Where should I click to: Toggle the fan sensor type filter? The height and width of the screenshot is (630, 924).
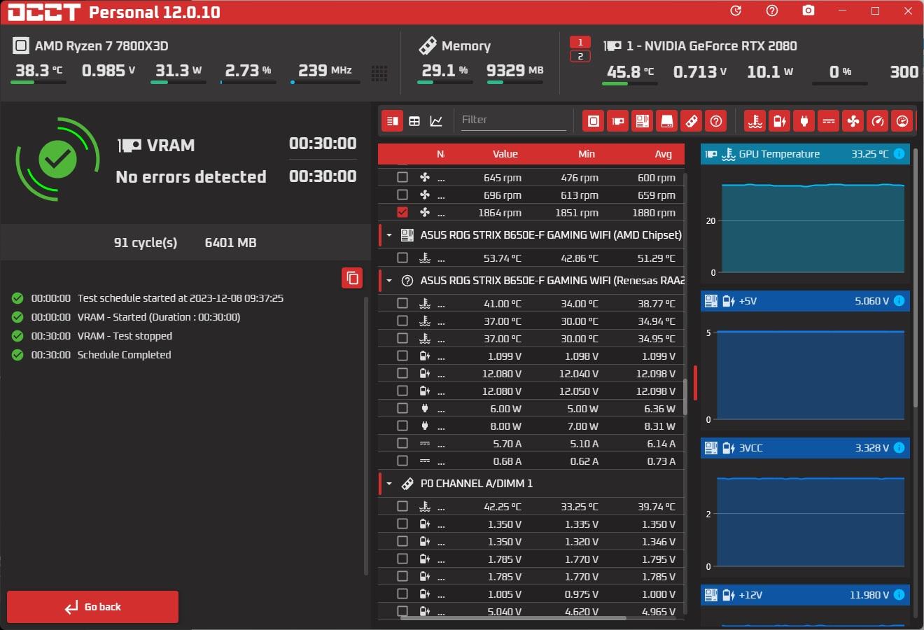853,121
